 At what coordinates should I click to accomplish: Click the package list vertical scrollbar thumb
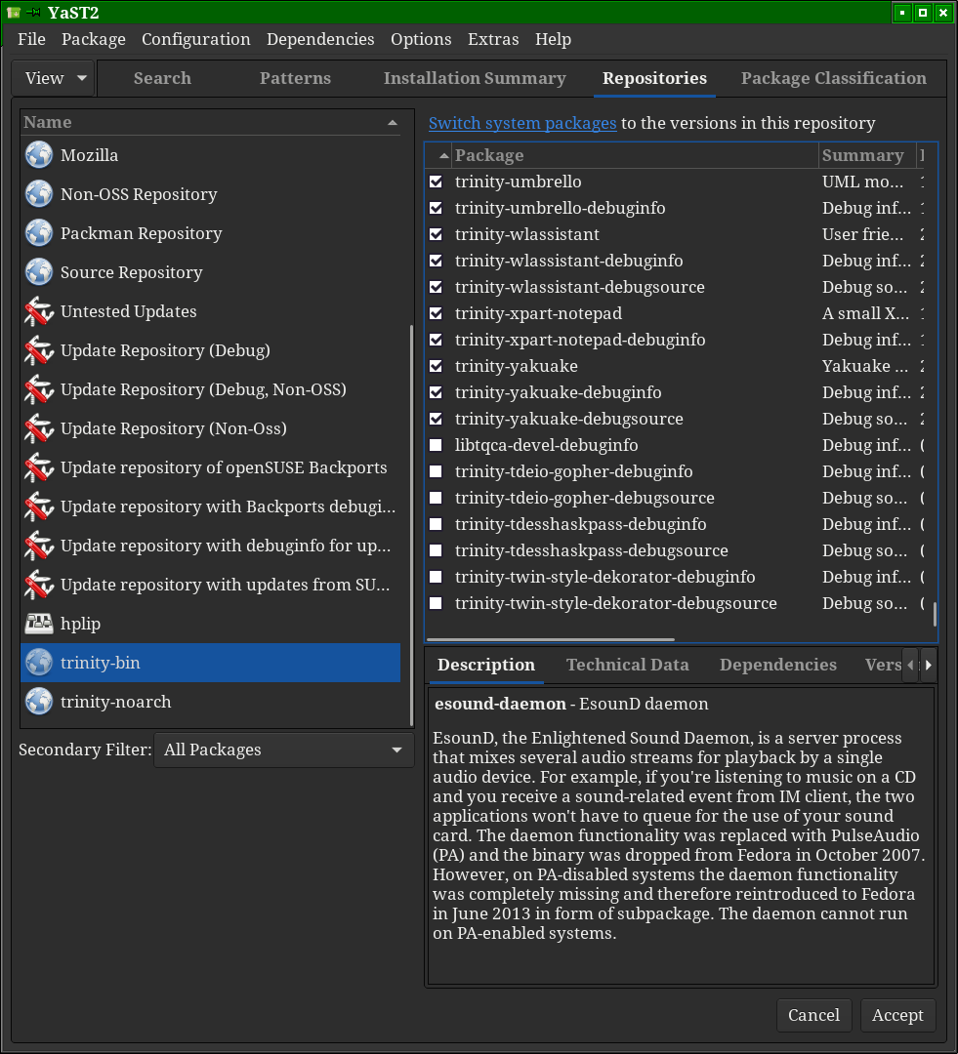point(936,614)
